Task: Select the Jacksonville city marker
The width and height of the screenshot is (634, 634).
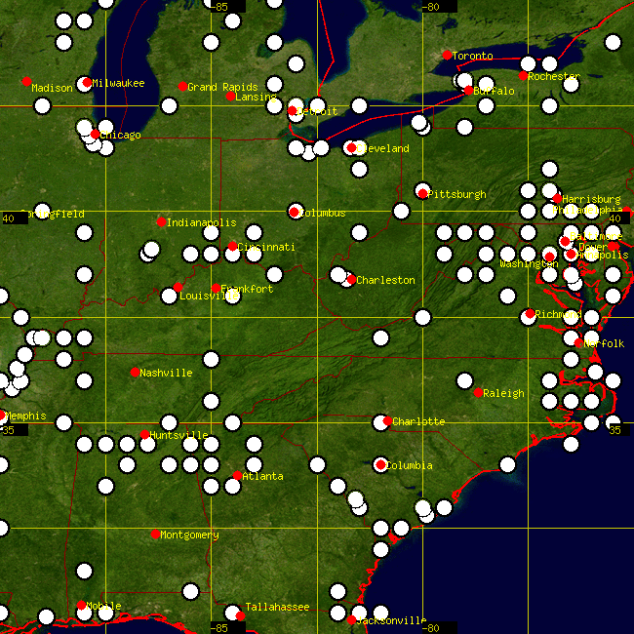Action: pyautogui.click(x=351, y=619)
